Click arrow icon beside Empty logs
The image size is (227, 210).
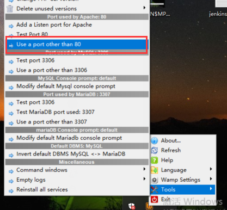click(x=11, y=181)
